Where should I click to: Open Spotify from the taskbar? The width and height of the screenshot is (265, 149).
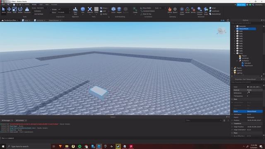point(79,146)
